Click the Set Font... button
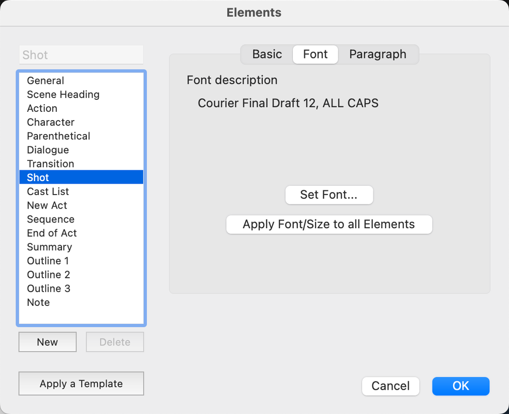Viewport: 509px width, 414px height. coord(329,195)
